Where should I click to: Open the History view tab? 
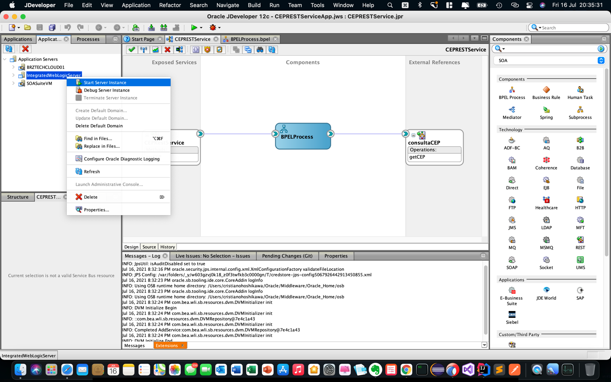[x=168, y=247]
